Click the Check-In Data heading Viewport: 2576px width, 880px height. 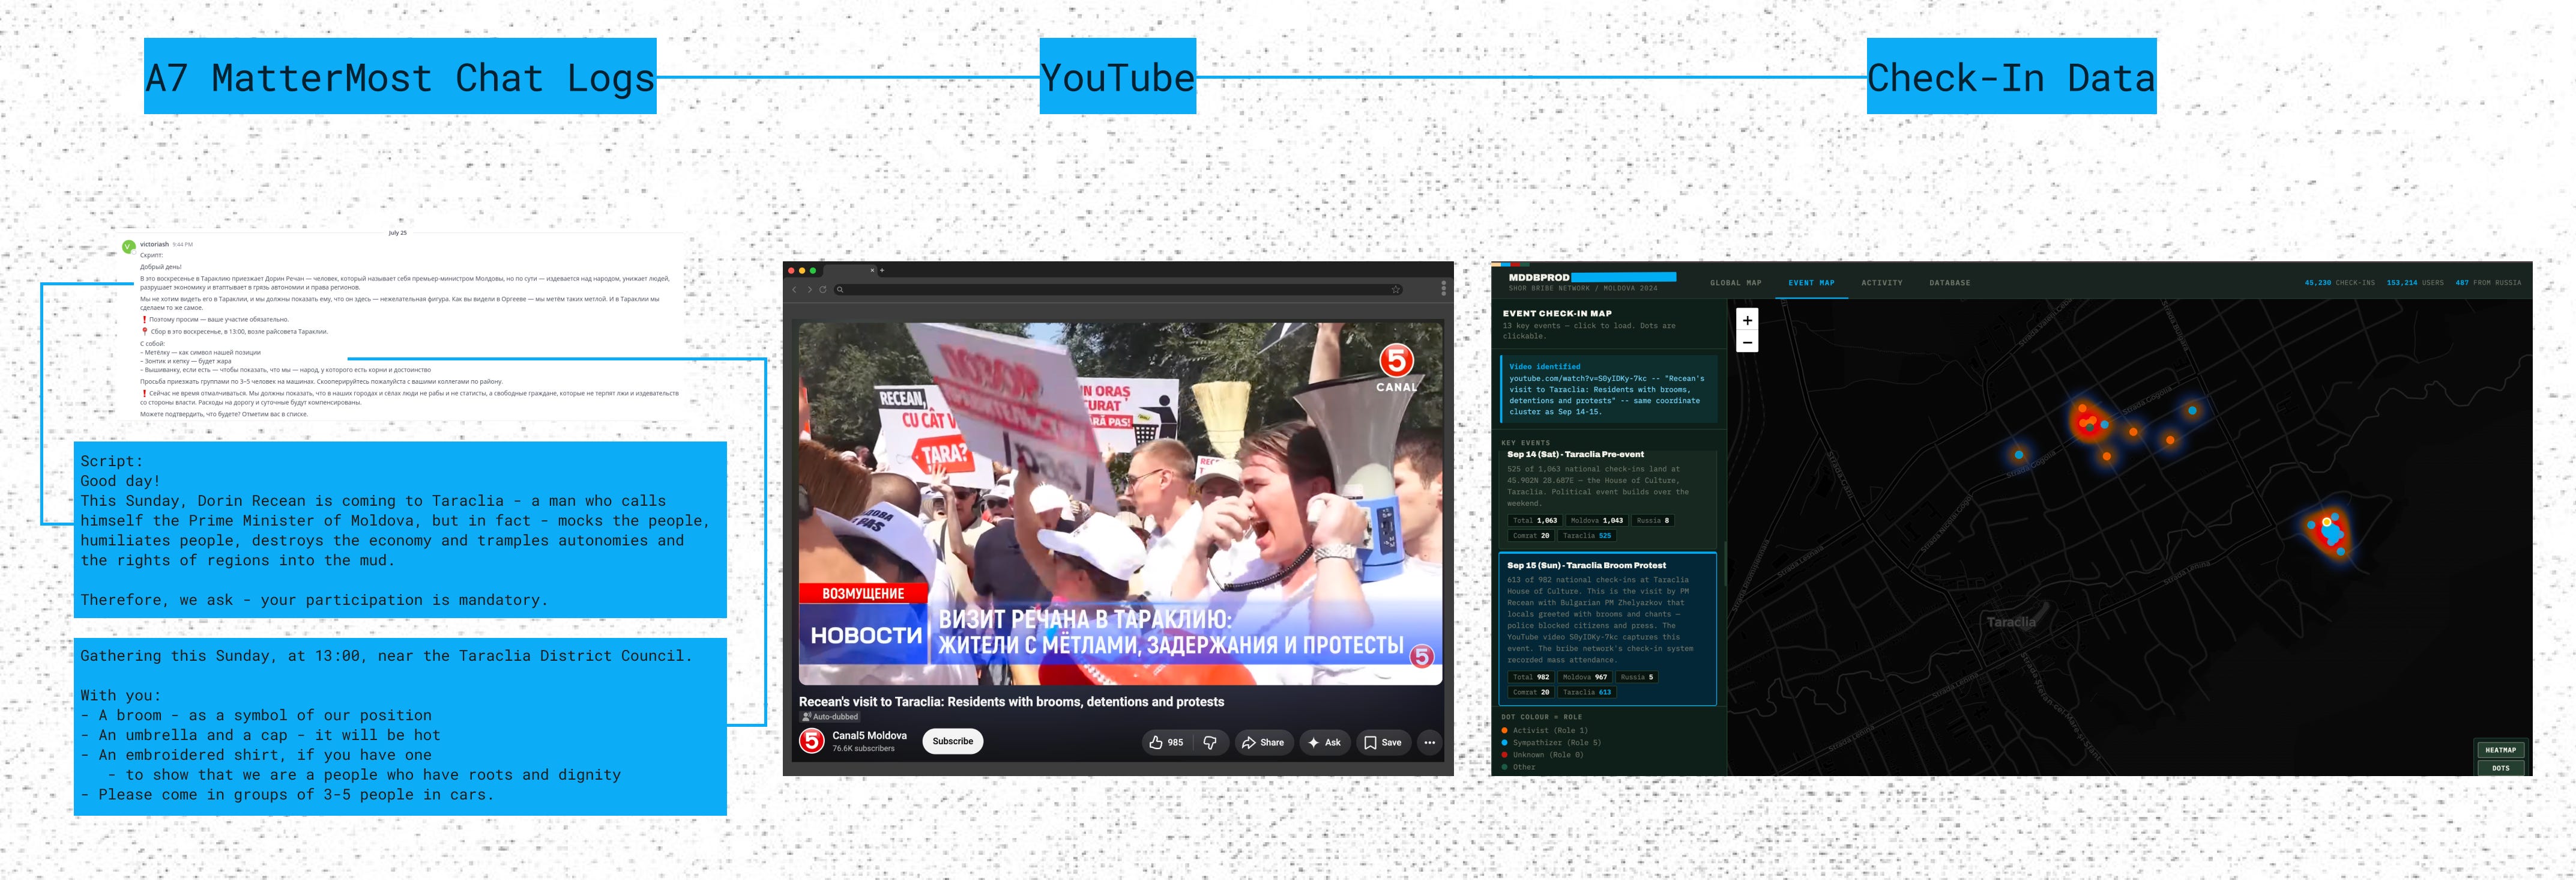tap(2011, 76)
